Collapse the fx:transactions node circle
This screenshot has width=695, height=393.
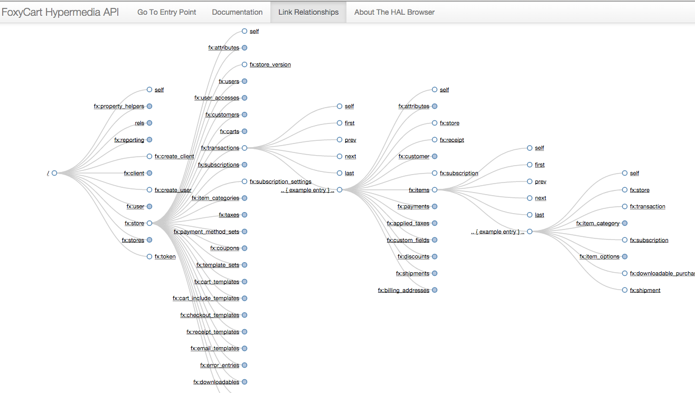pyautogui.click(x=245, y=148)
